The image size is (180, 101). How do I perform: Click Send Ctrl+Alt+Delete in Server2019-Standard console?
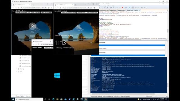pyautogui.click(x=92, y=12)
